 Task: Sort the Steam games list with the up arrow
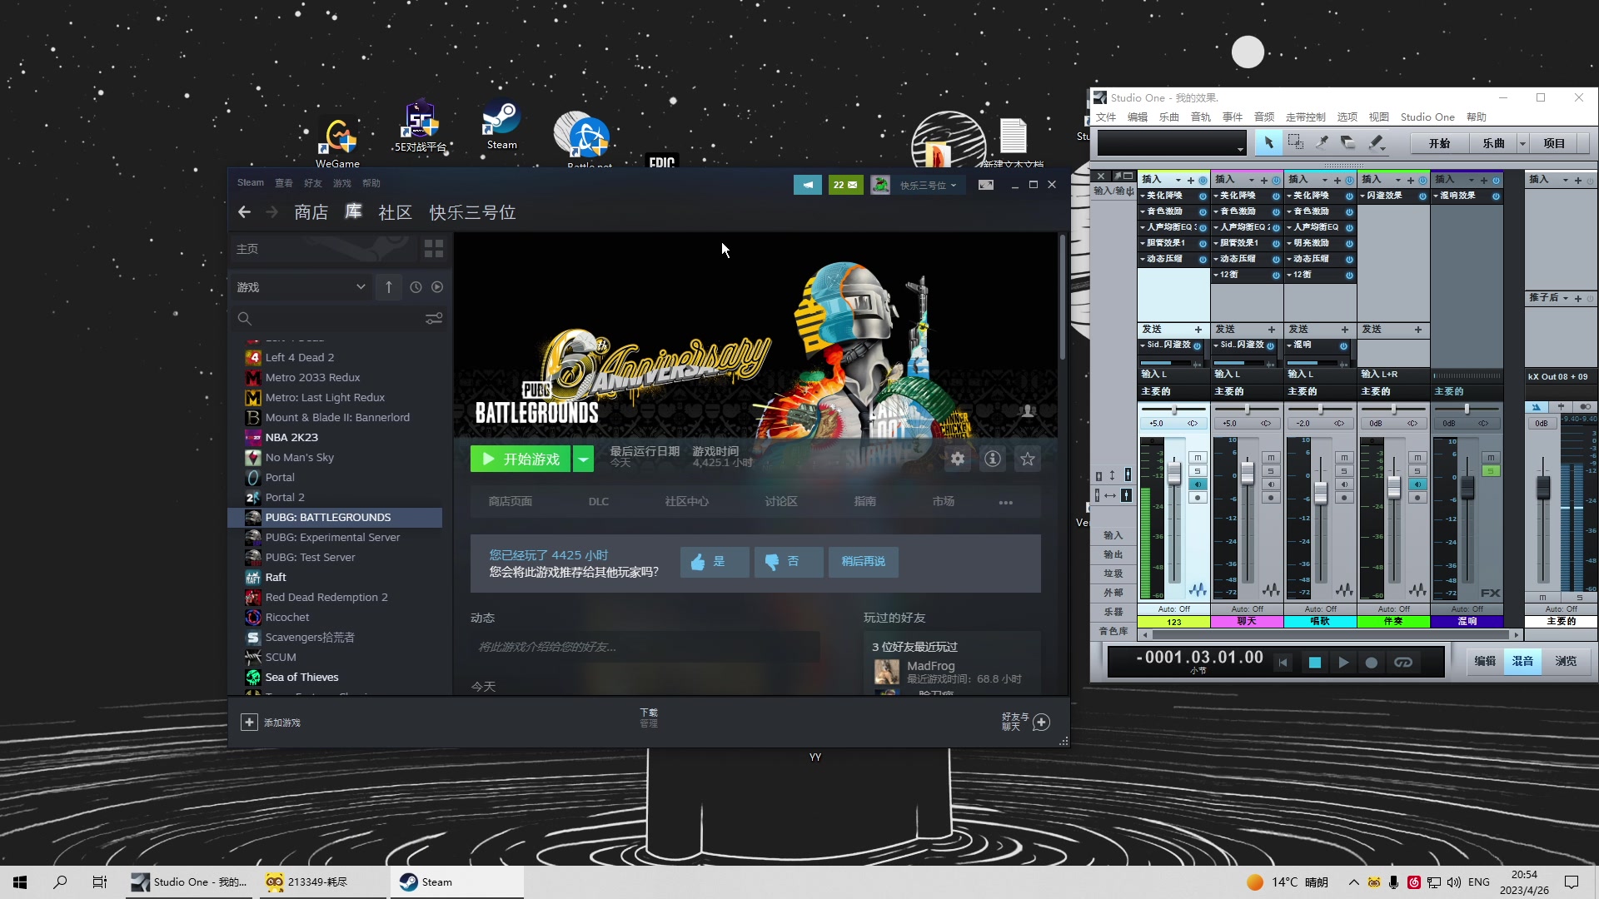pyautogui.click(x=389, y=287)
